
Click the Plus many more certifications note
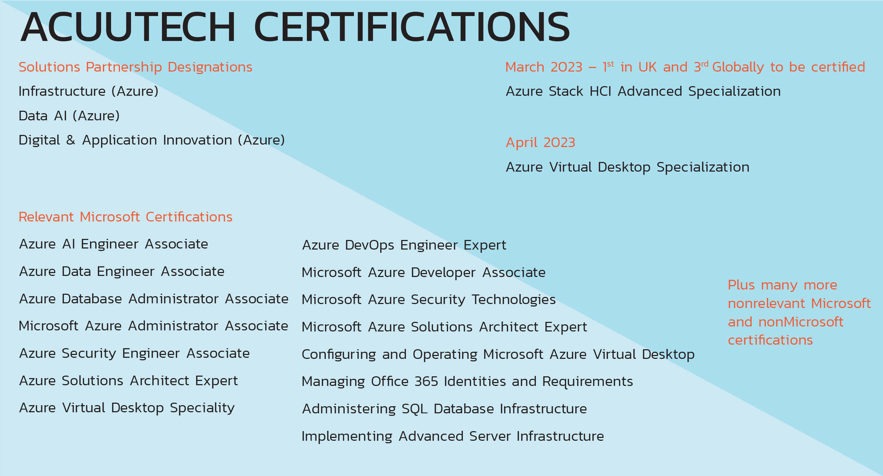799,313
